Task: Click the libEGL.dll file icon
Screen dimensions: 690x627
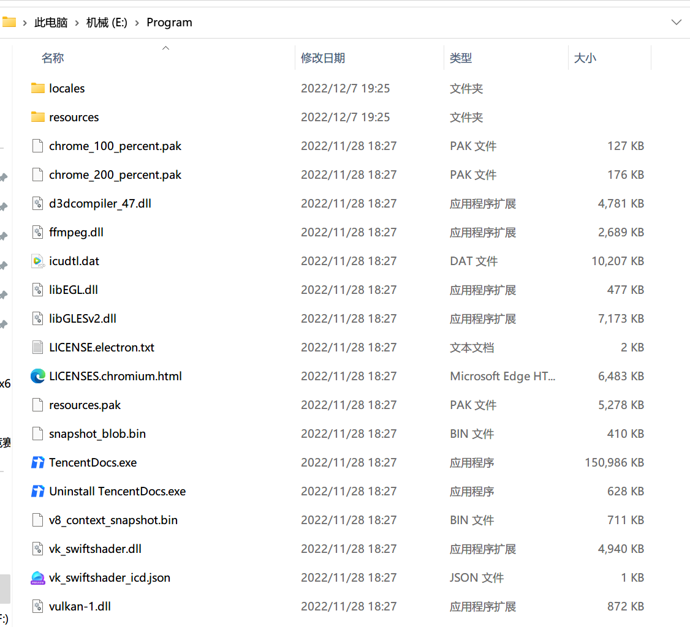Action: pos(38,290)
